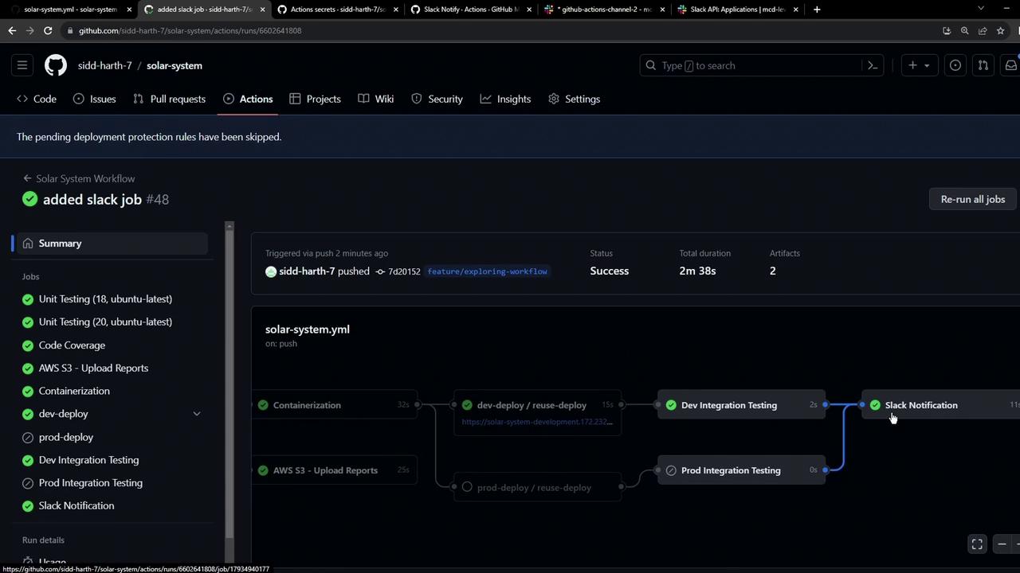
Task: Enter fullscreen for the workflow graph
Action: click(977, 544)
